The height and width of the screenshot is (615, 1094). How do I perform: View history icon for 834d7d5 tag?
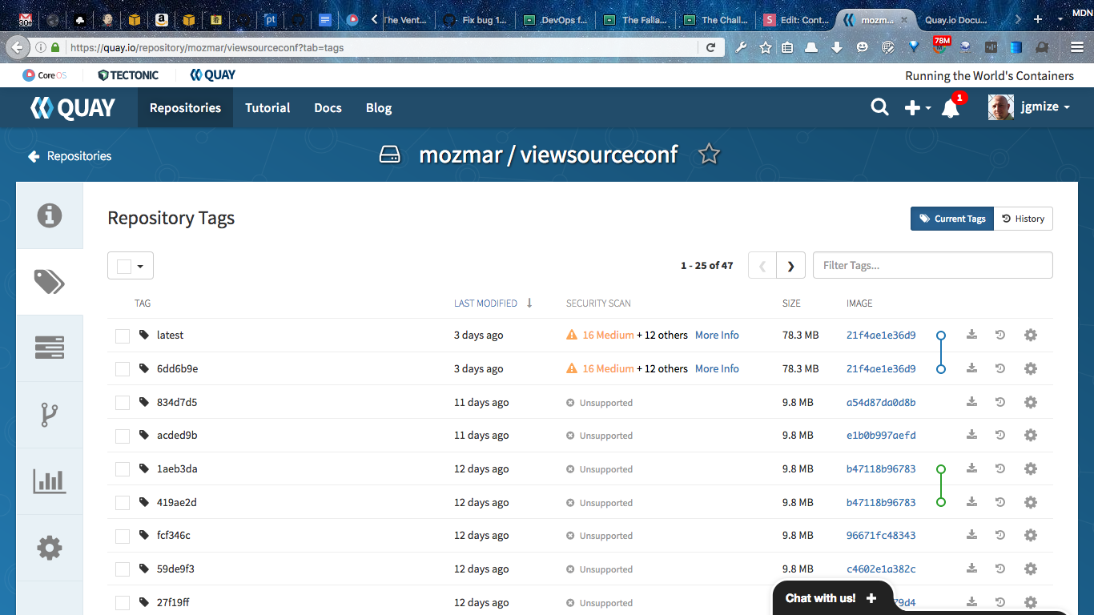pos(1000,402)
